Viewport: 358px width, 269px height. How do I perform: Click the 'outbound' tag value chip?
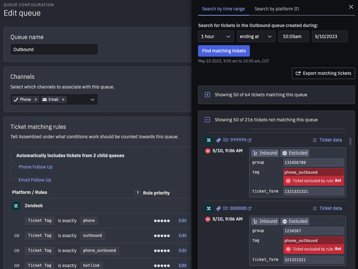93,236
